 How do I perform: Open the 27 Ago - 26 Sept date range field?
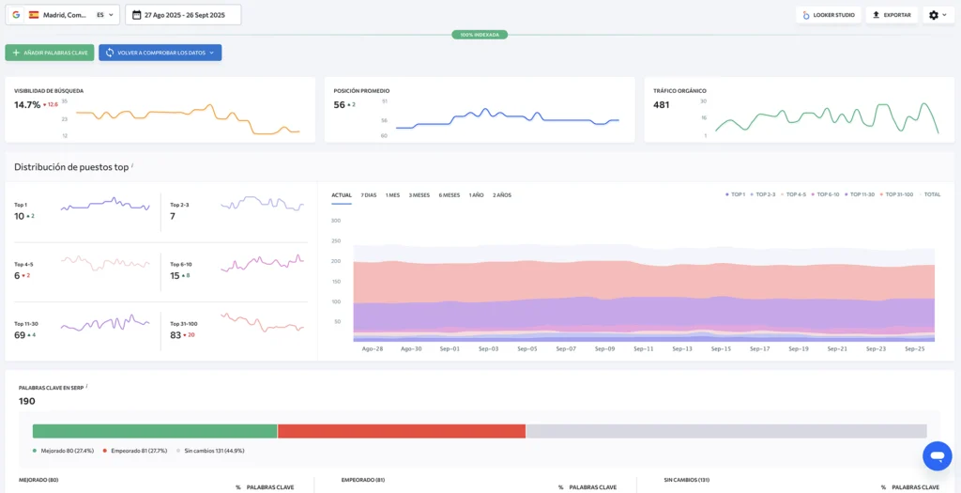pyautogui.click(x=183, y=15)
